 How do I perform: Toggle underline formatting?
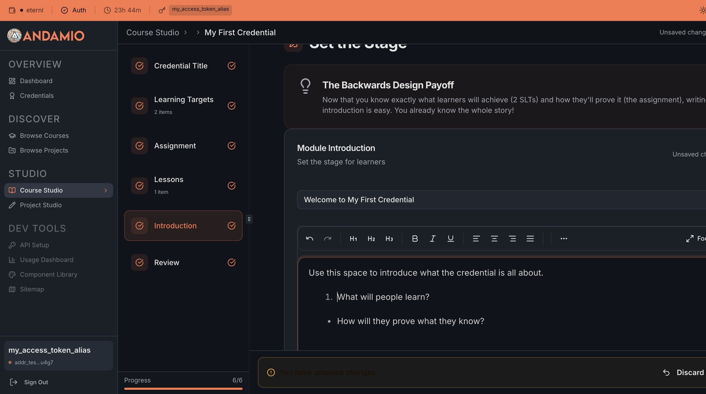pyautogui.click(x=450, y=238)
